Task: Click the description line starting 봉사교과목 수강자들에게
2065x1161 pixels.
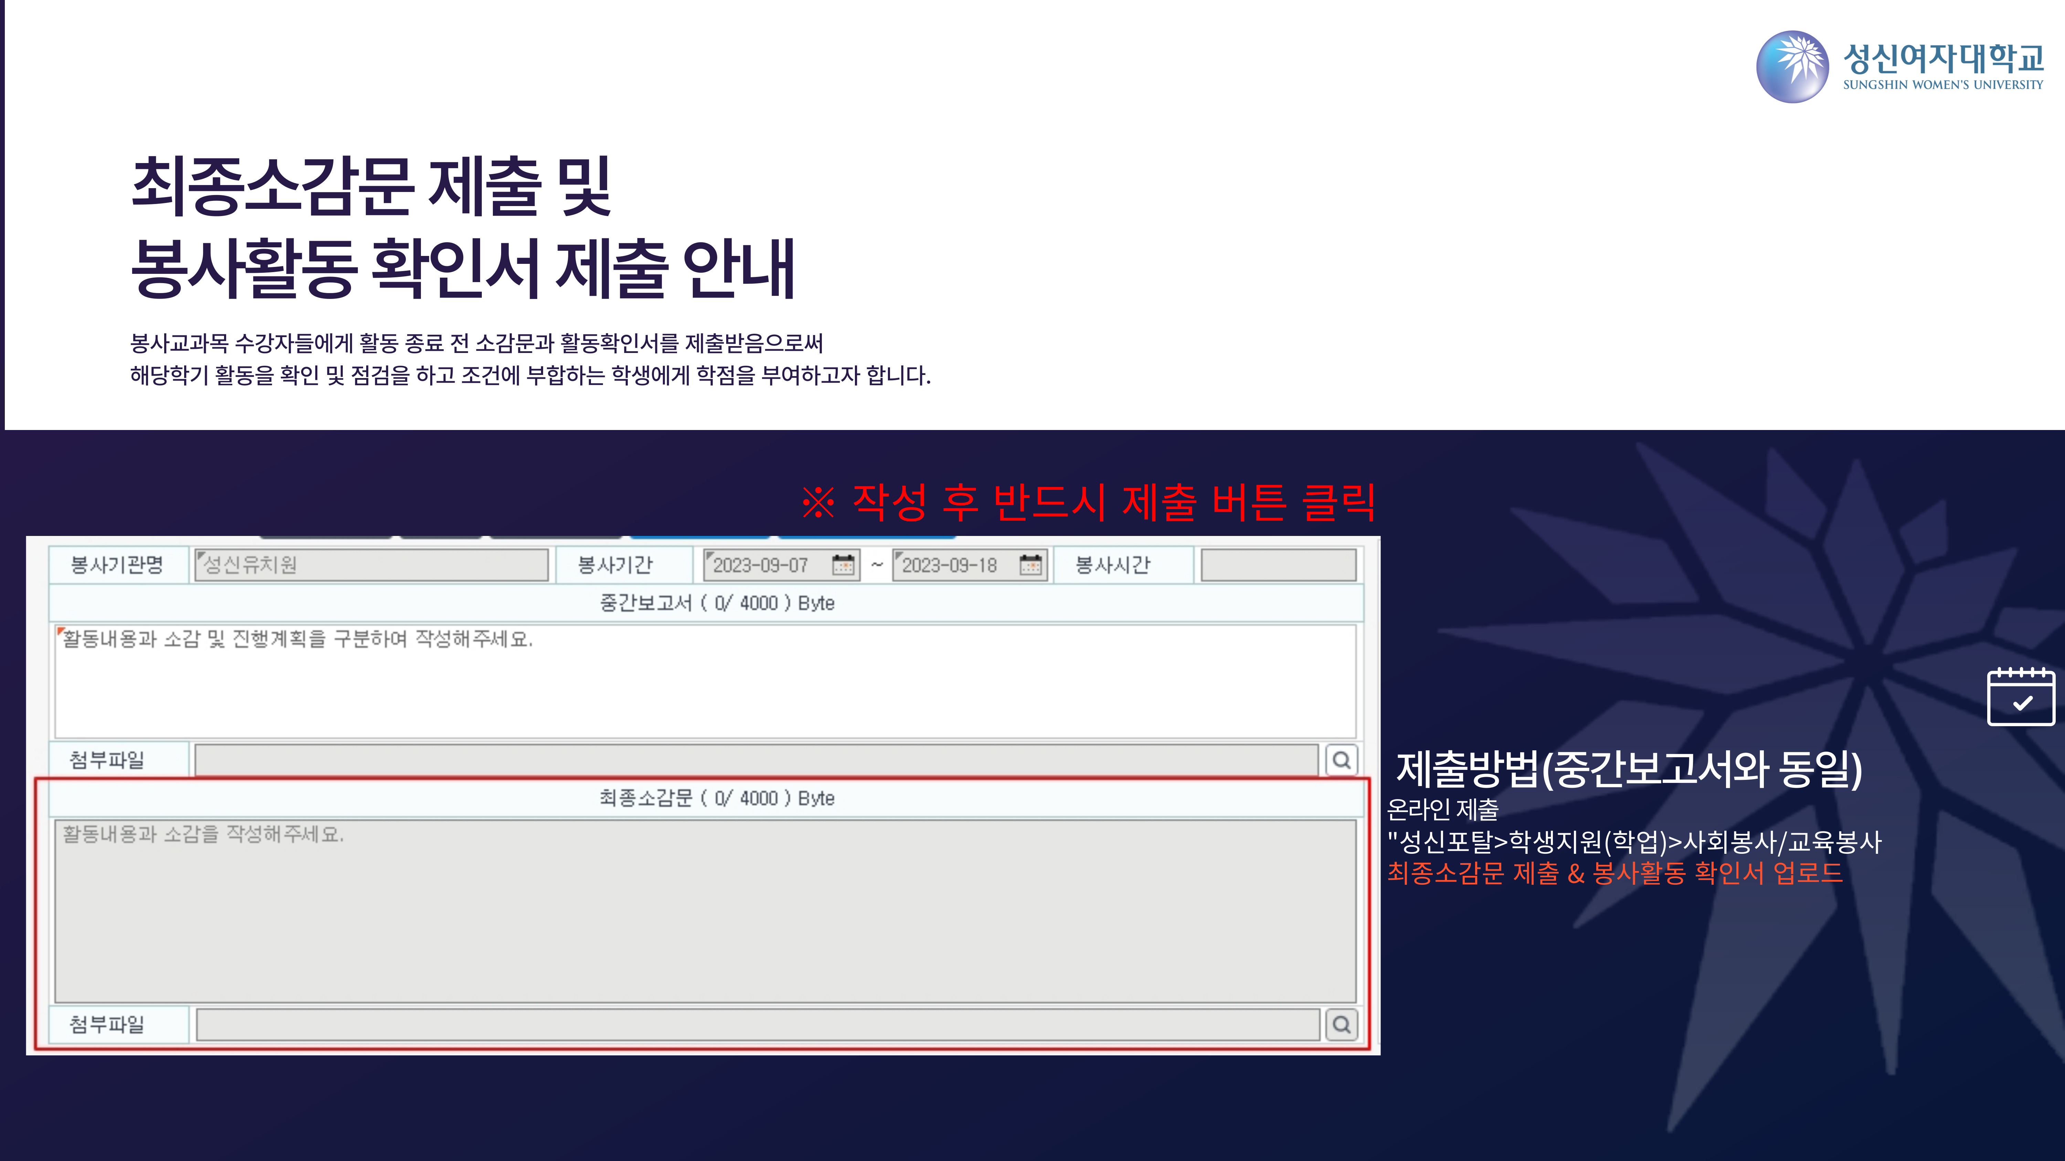Action: pyautogui.click(x=476, y=343)
